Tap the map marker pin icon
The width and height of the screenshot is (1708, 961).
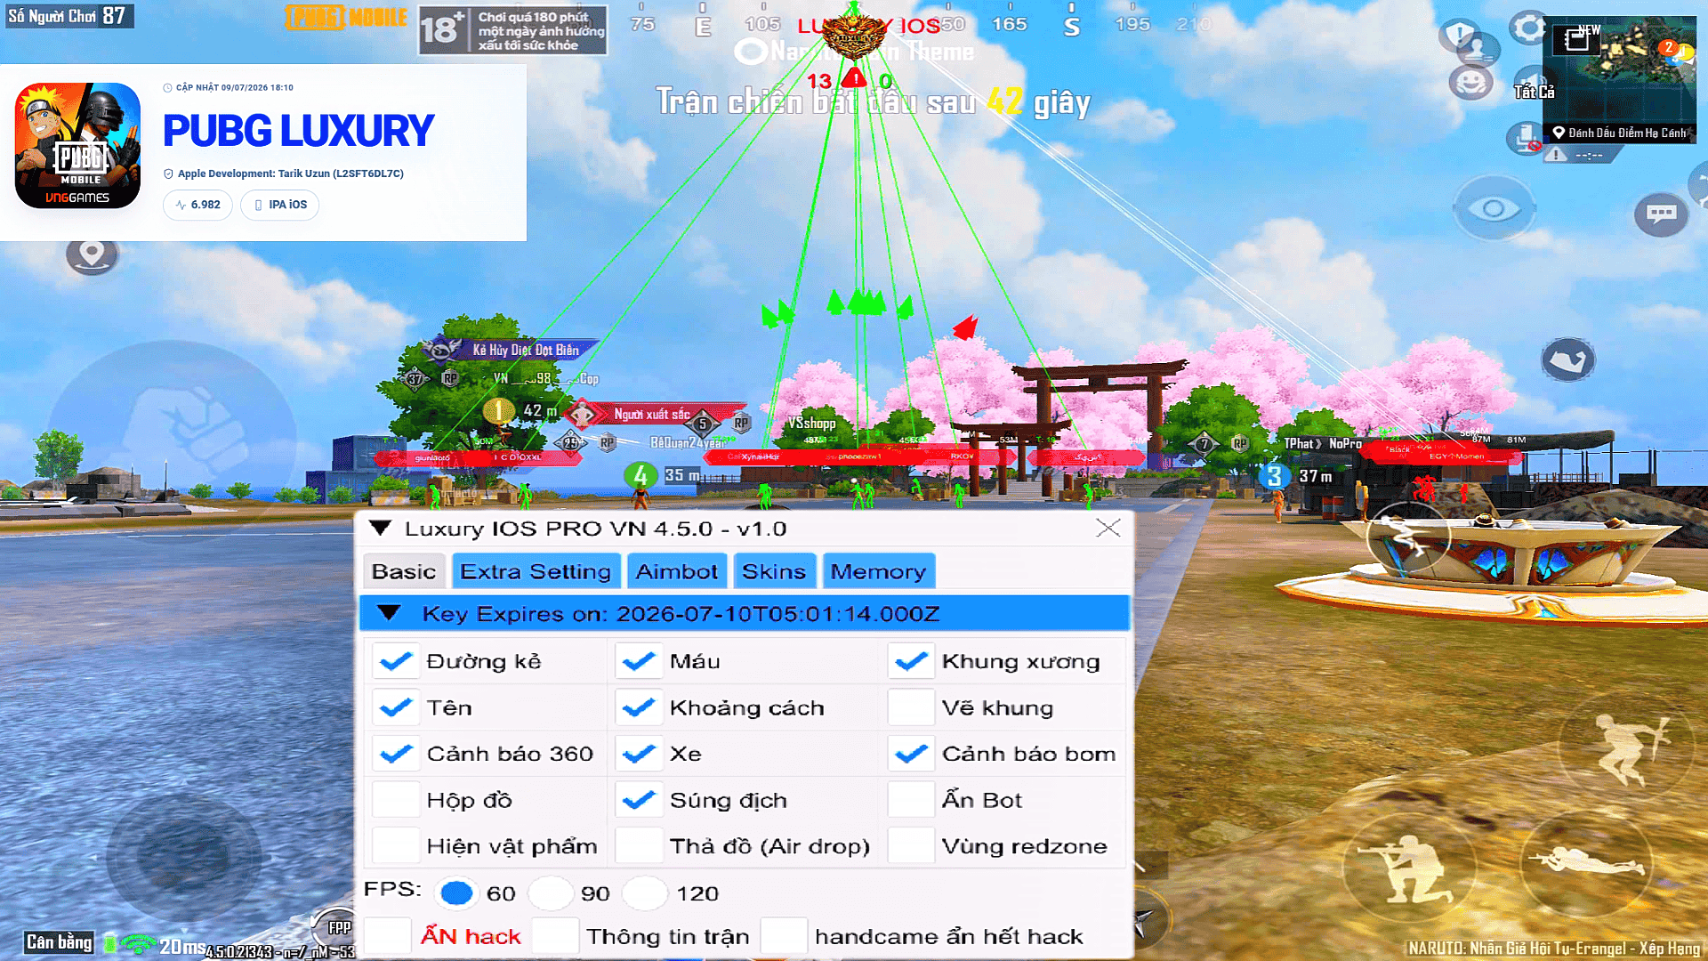pyautogui.click(x=92, y=255)
